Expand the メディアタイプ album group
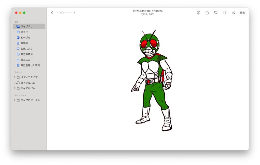Image resolution: width=260 pixels, height=165 pixels. pyautogui.click(x=15, y=77)
